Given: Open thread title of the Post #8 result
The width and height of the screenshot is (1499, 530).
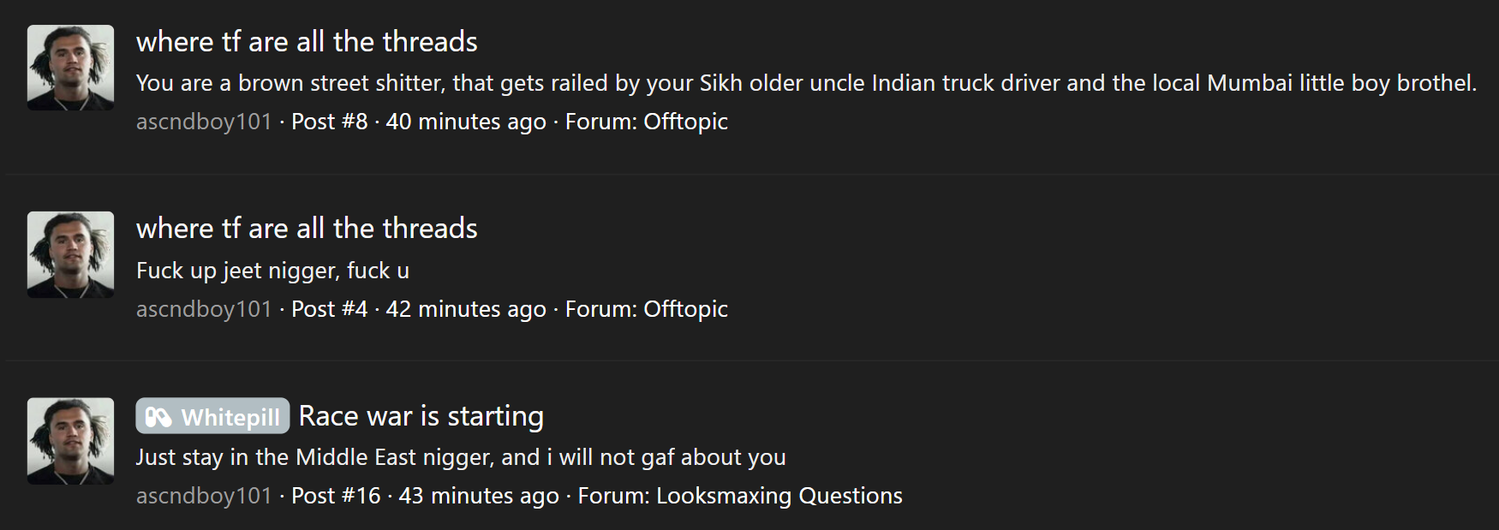Looking at the screenshot, I should [307, 42].
